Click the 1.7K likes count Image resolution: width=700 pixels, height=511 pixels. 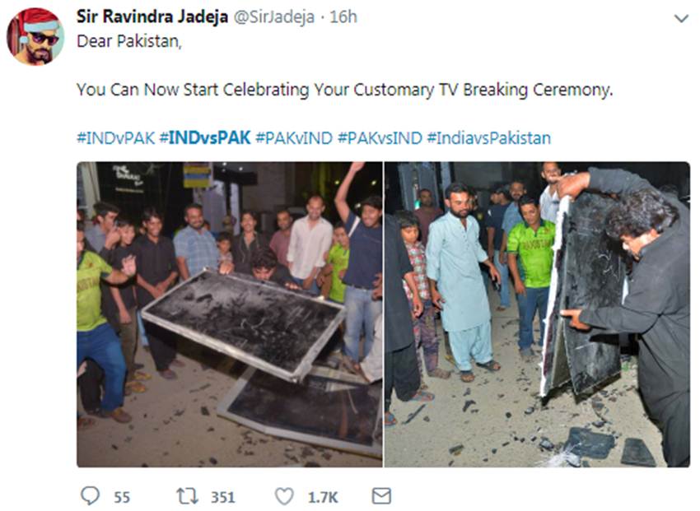323,497
